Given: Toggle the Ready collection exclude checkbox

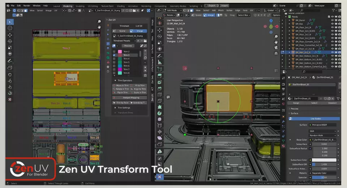Looking at the screenshot, I should click(329, 17).
